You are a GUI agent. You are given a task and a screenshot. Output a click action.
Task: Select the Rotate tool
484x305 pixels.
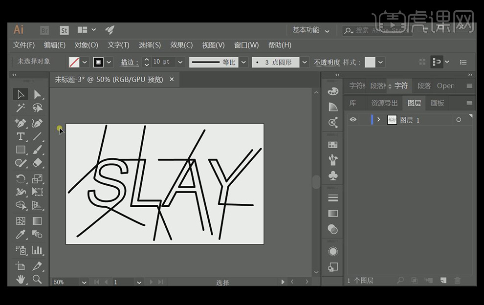pos(21,178)
